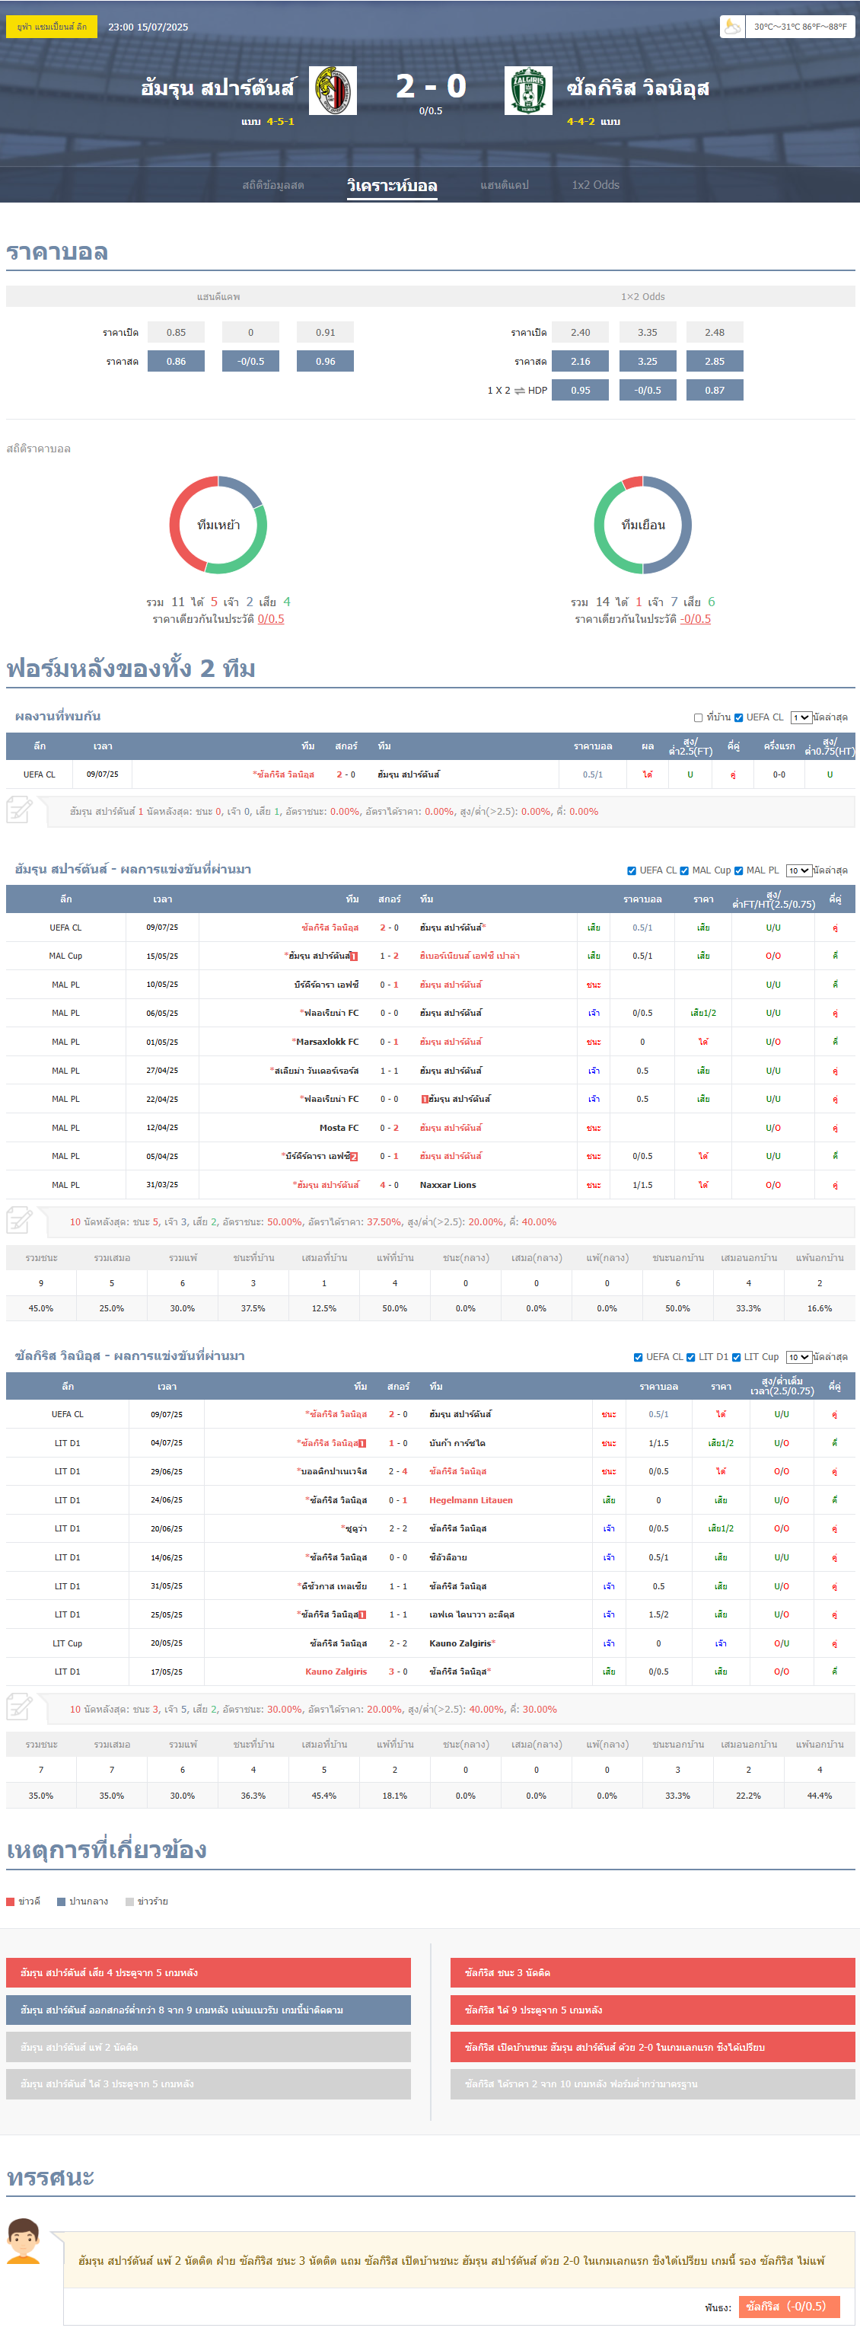Switch to the สถิติข้อมูลสด tab
The height and width of the screenshot is (2331, 860).
point(273,186)
